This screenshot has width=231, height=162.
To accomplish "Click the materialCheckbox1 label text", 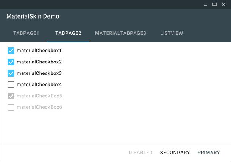I will [39, 51].
